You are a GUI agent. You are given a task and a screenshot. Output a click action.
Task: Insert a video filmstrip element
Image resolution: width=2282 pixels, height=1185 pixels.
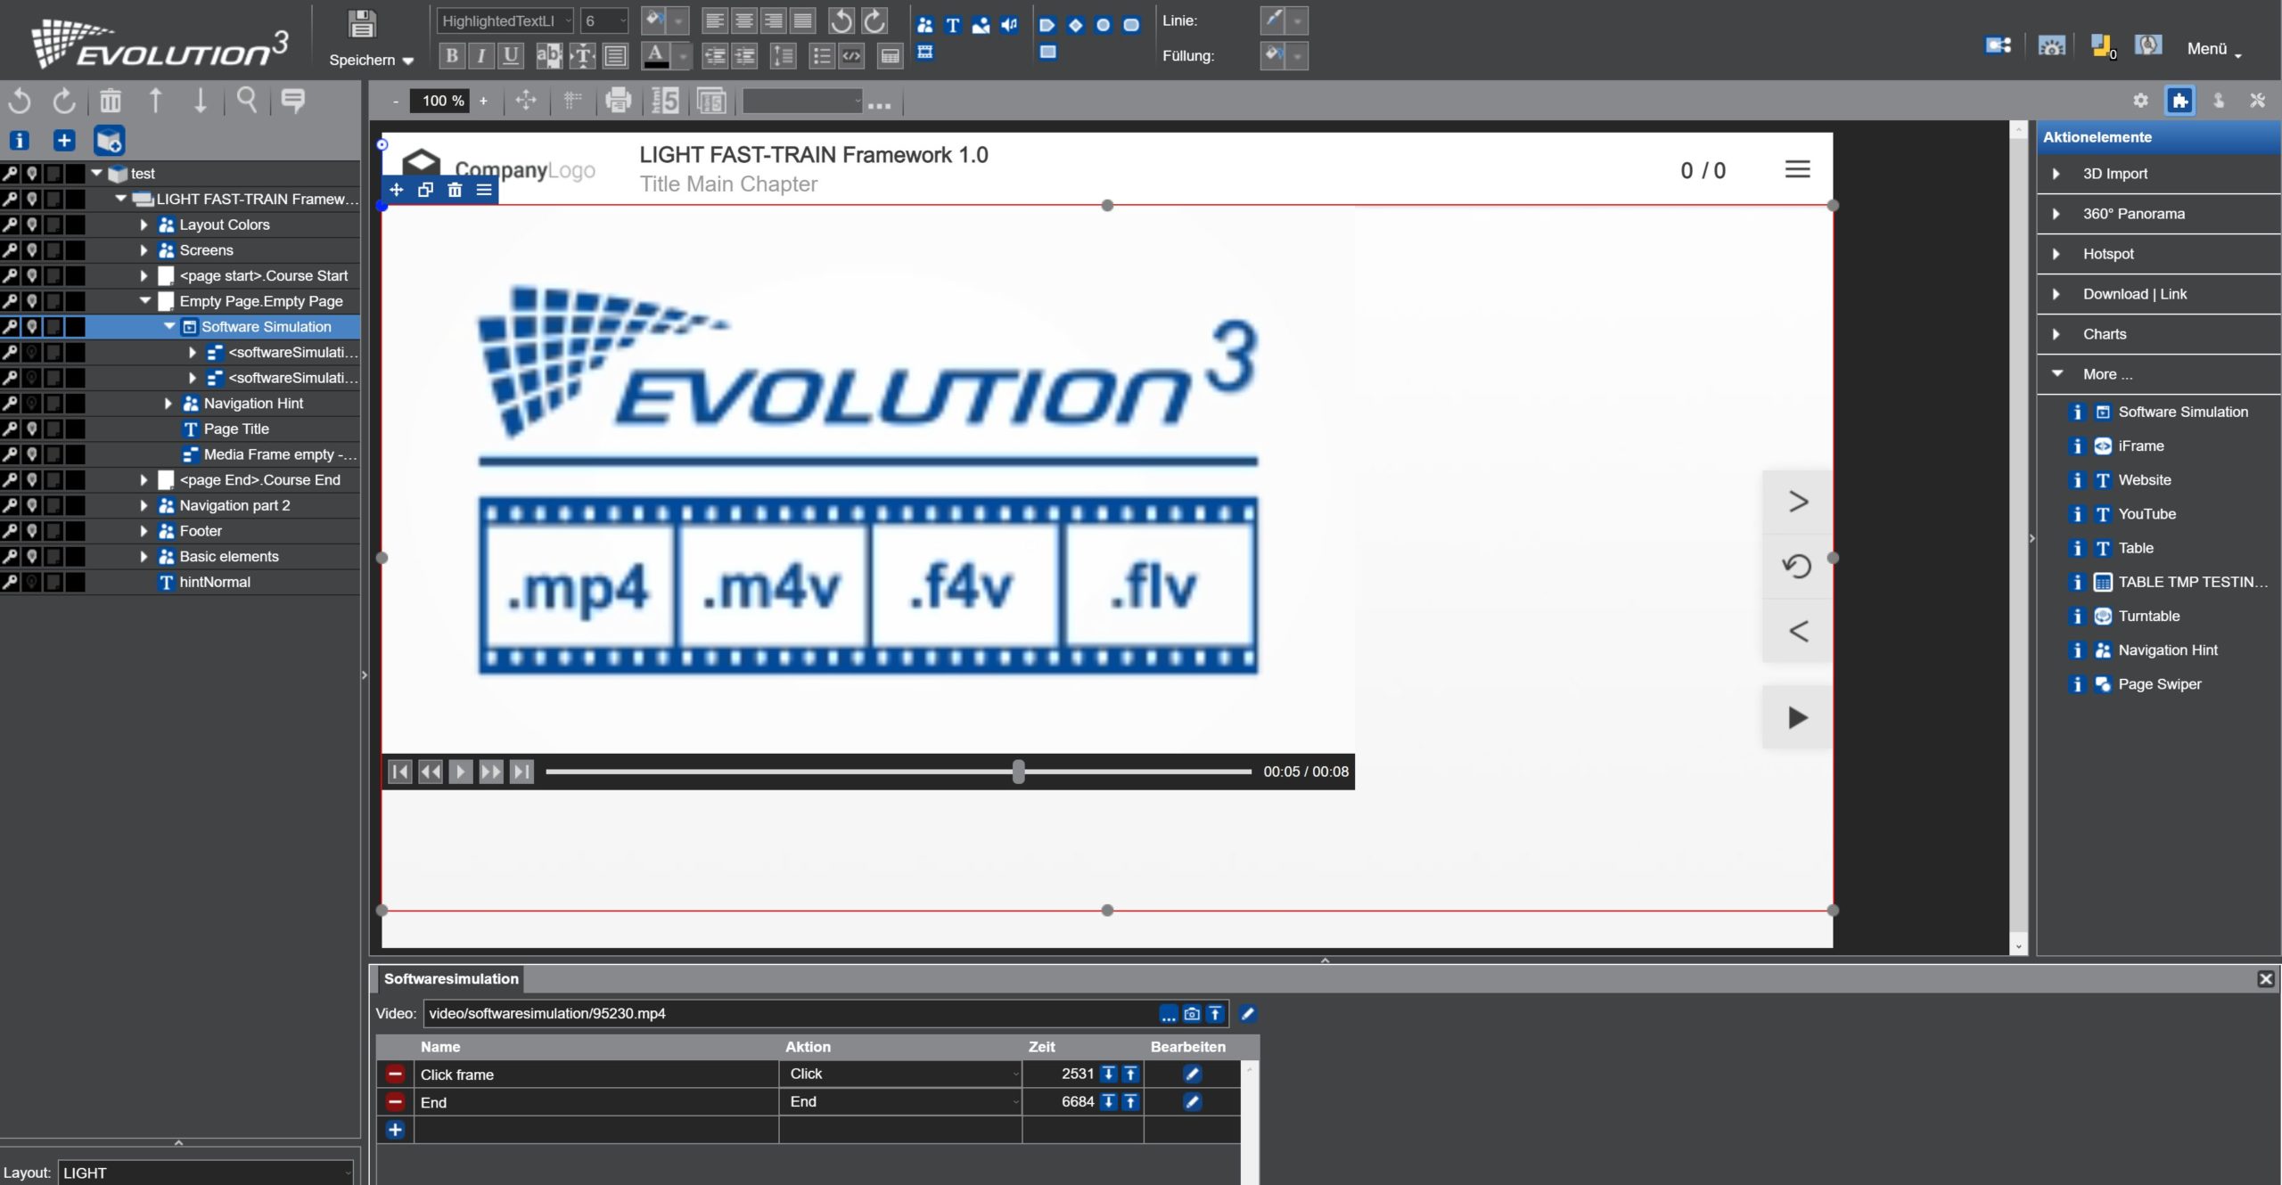pyautogui.click(x=925, y=52)
